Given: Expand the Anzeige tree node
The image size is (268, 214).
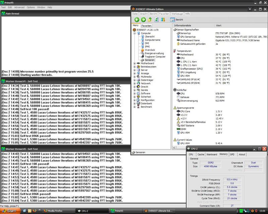Looking at the screenshot, I should [135, 73].
